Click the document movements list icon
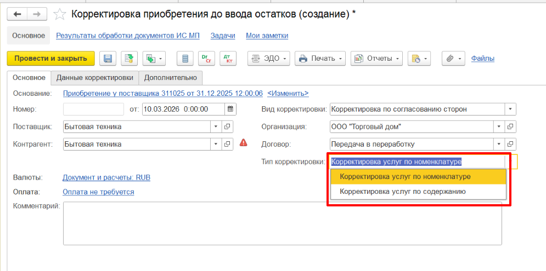 pos(185,59)
